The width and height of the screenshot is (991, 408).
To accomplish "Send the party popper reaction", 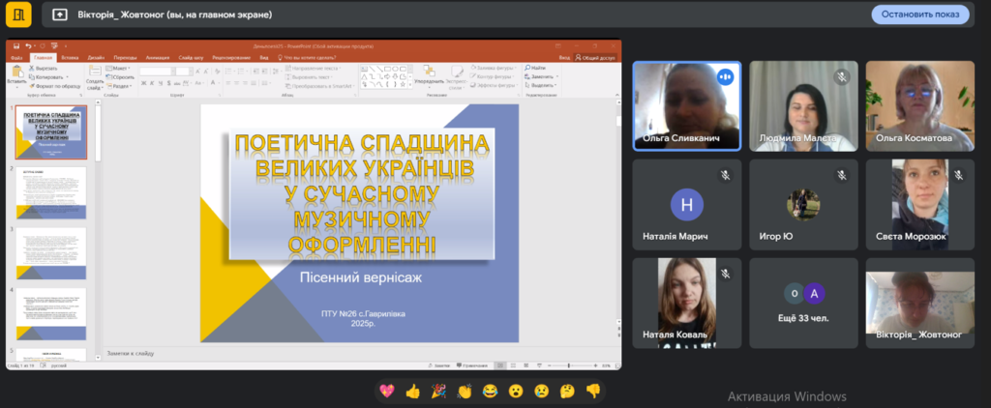I will (x=438, y=391).
